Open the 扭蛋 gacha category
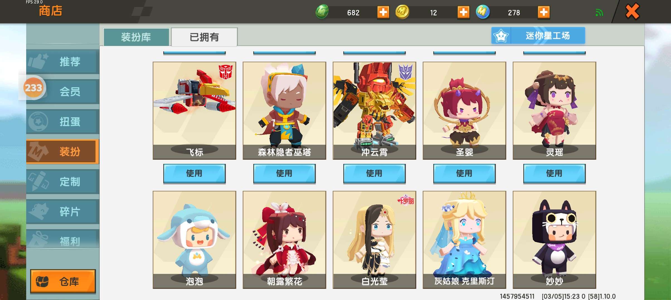 tap(63, 121)
